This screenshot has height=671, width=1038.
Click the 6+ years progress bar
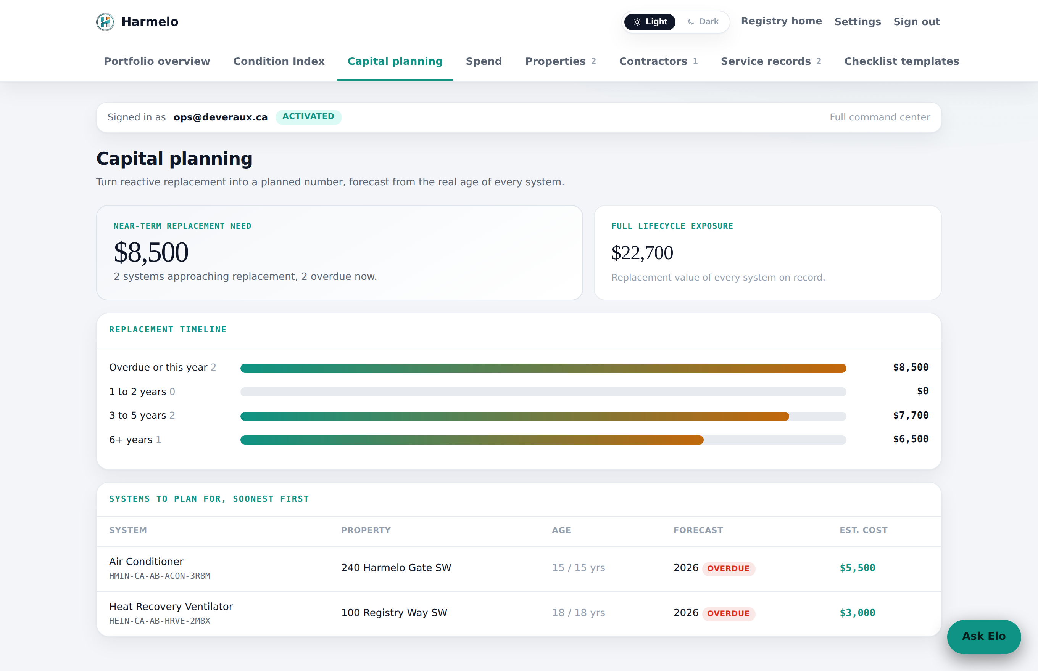pos(543,440)
